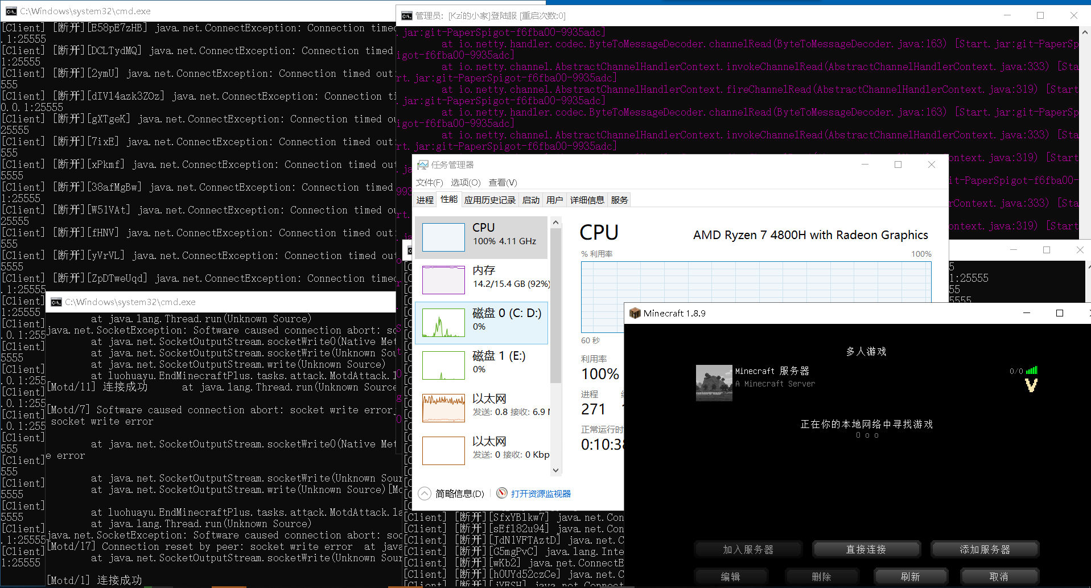The height and width of the screenshot is (588, 1091).
Task: Switch to the 用户 tab
Action: coord(554,200)
